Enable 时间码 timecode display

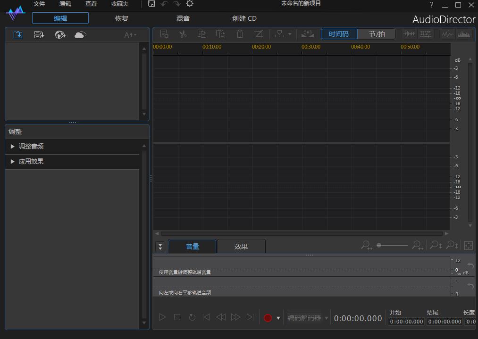point(338,33)
